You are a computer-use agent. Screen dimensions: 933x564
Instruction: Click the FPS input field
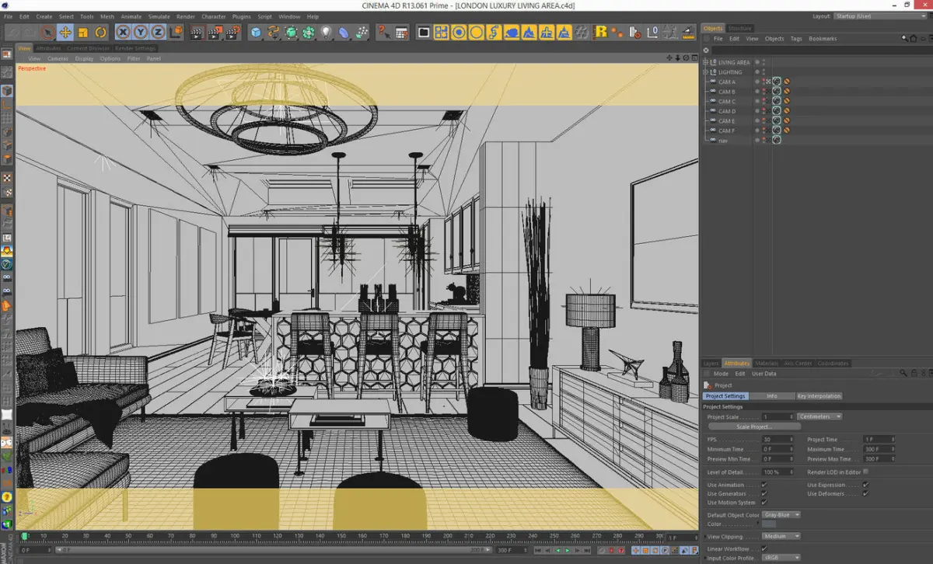tap(777, 439)
